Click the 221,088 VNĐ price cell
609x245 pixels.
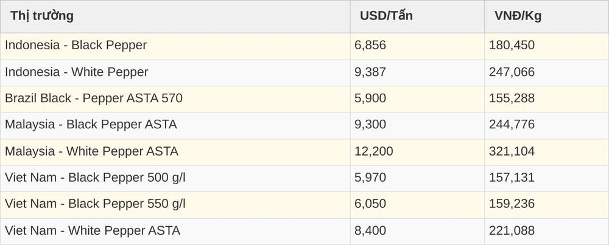(x=546, y=231)
